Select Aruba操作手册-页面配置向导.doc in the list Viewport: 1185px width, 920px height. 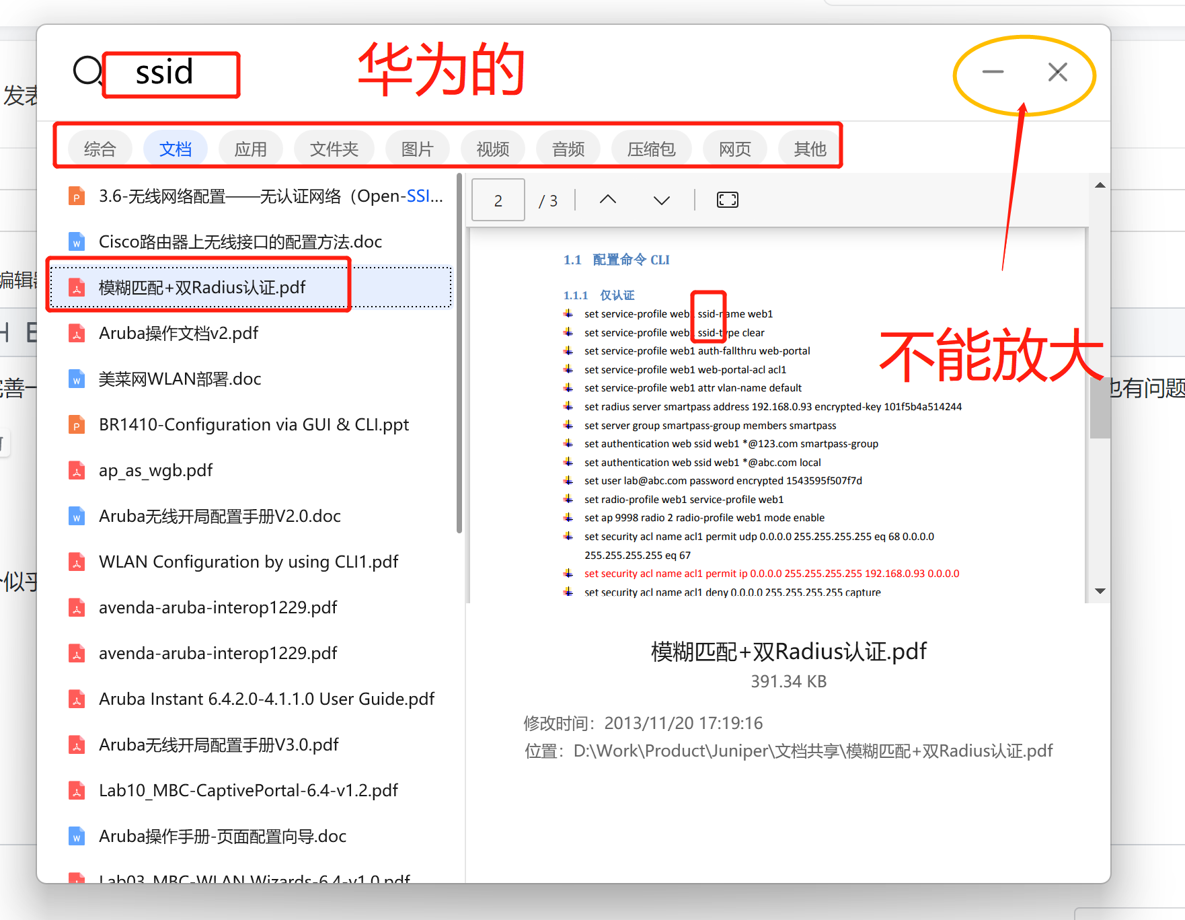tap(252, 837)
